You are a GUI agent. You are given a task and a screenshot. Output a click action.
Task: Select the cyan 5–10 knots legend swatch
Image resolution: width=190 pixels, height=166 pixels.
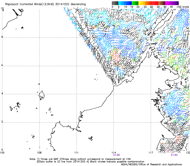(122, 3)
